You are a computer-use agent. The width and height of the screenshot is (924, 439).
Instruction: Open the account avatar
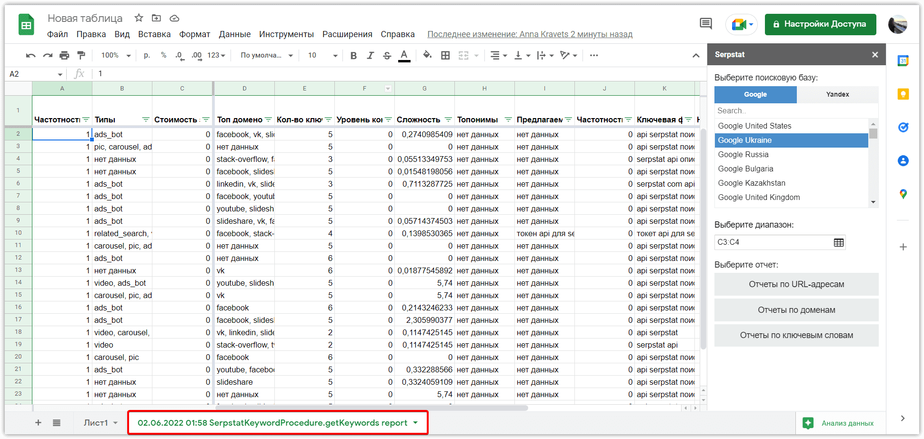click(897, 24)
